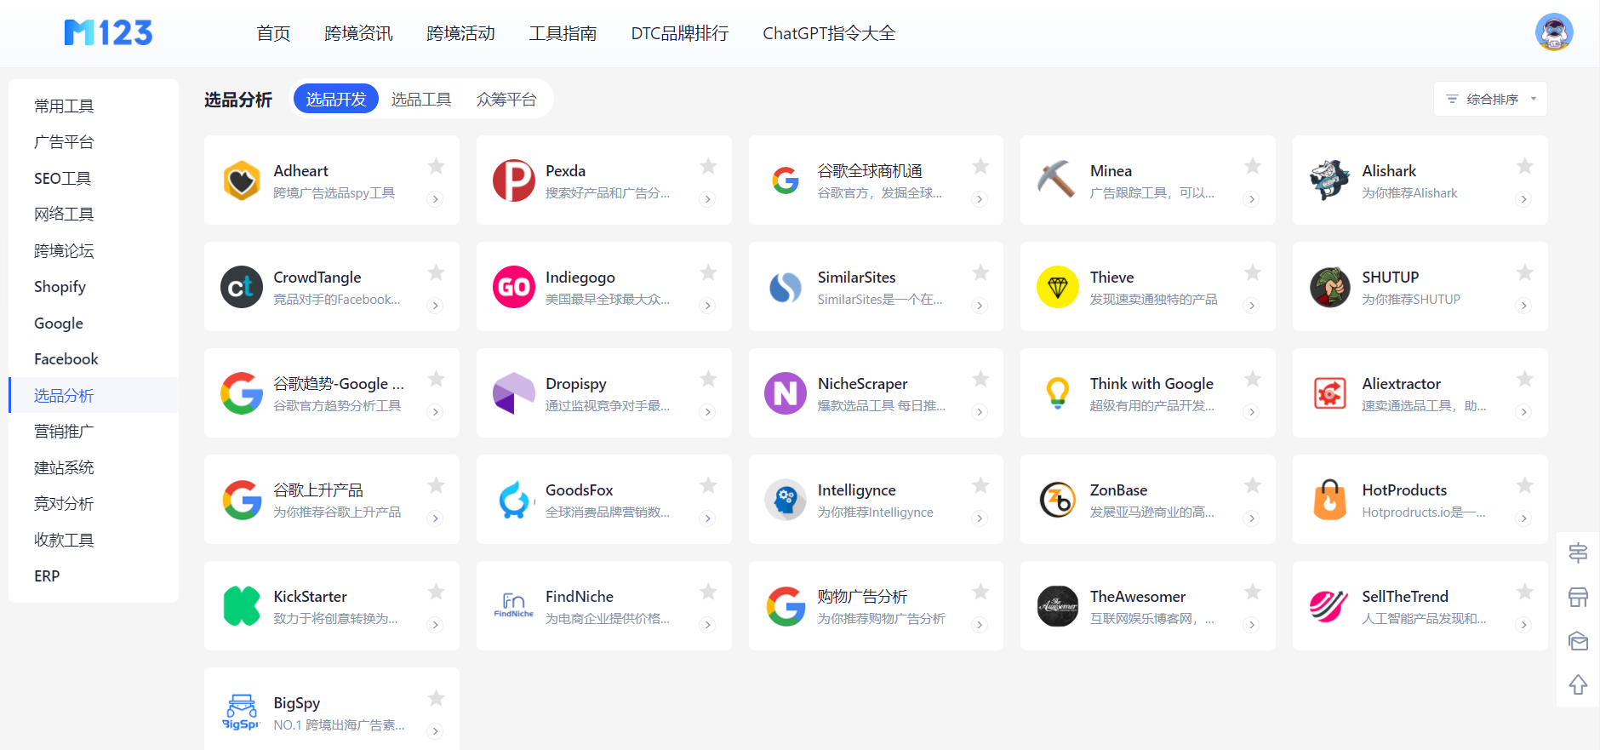Screen dimensions: 1600x750
Task: Go to 首页 in top navigation
Action: pos(273,33)
